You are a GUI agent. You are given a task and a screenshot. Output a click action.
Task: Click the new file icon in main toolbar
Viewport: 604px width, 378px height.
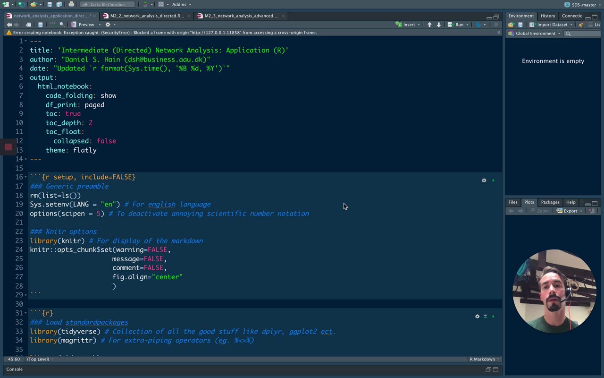pyautogui.click(x=6, y=4)
